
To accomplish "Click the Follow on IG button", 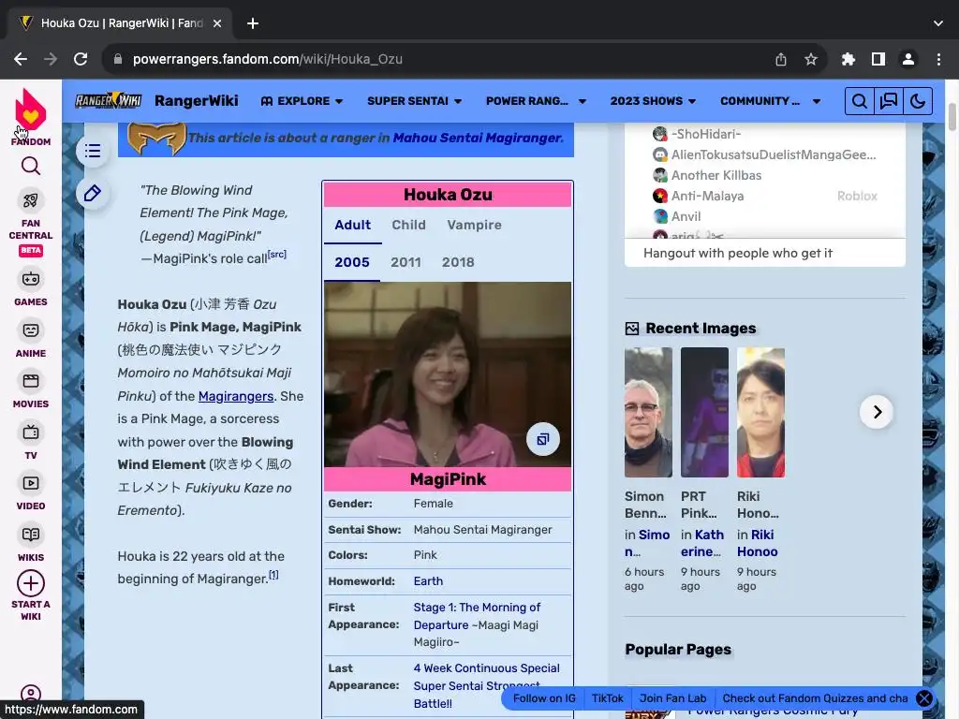I will pos(544,698).
